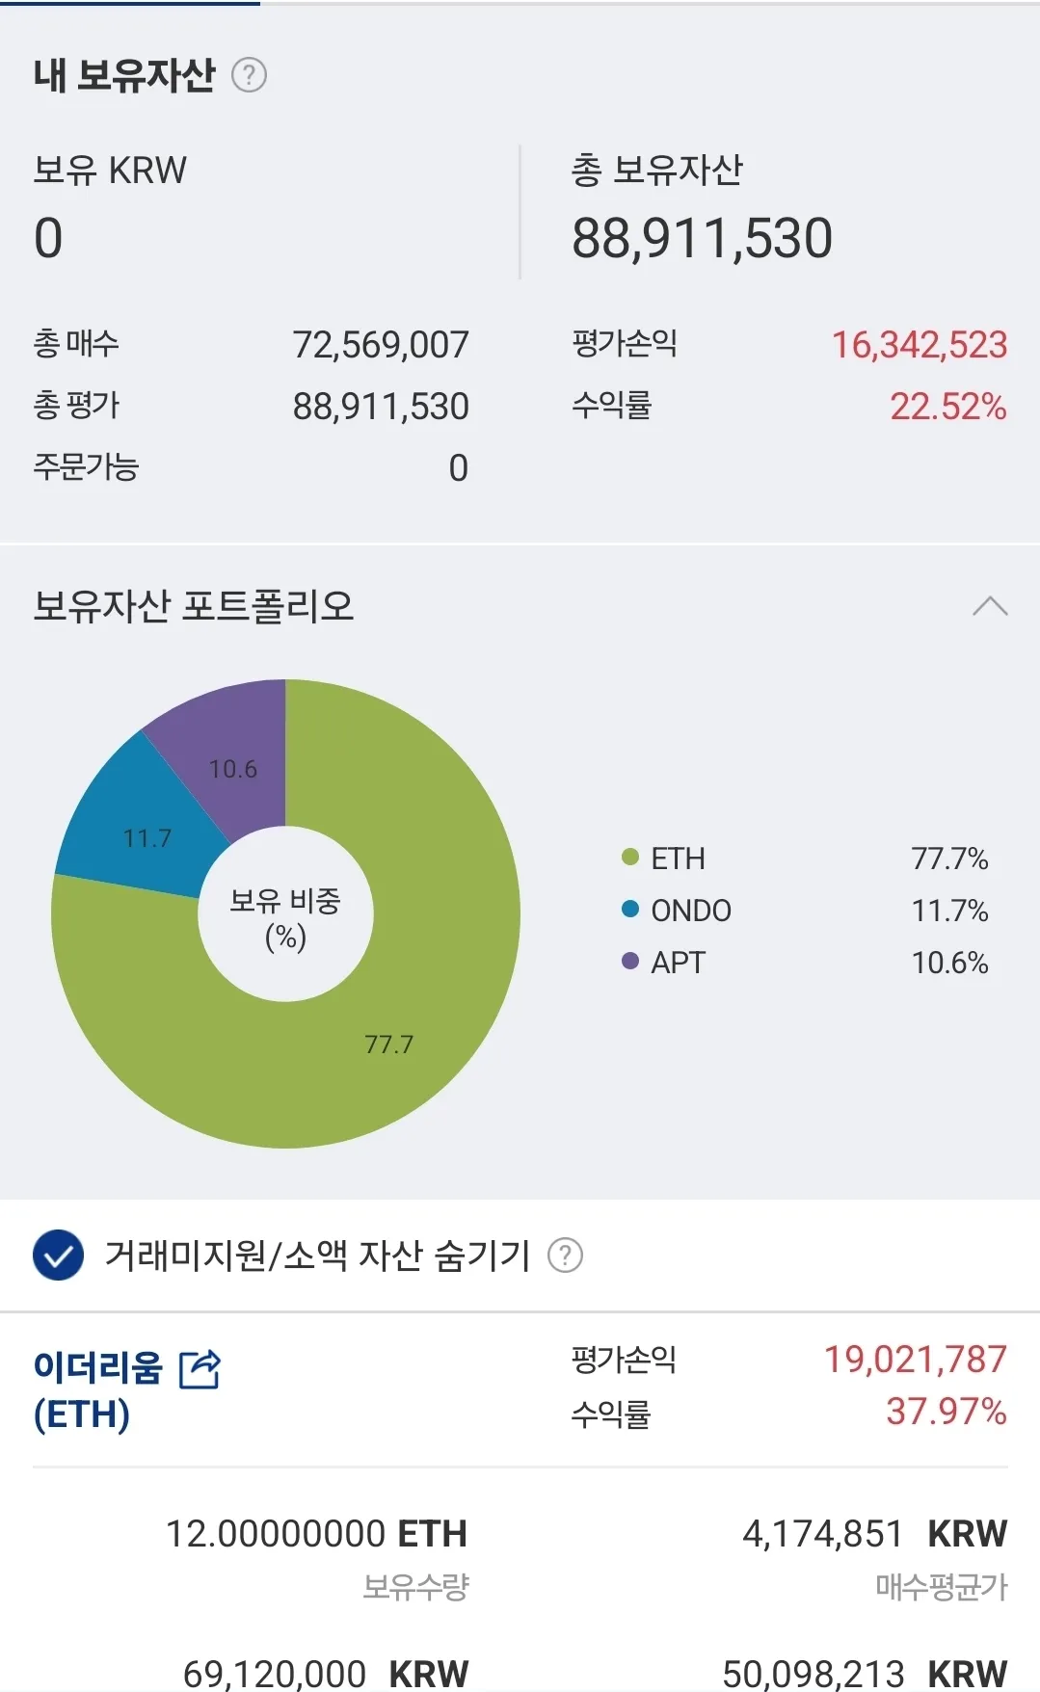Uncheck 거래미지원/소액 자산 숨기기 checkbox
This screenshot has width=1040, height=1692.
[x=58, y=1256]
